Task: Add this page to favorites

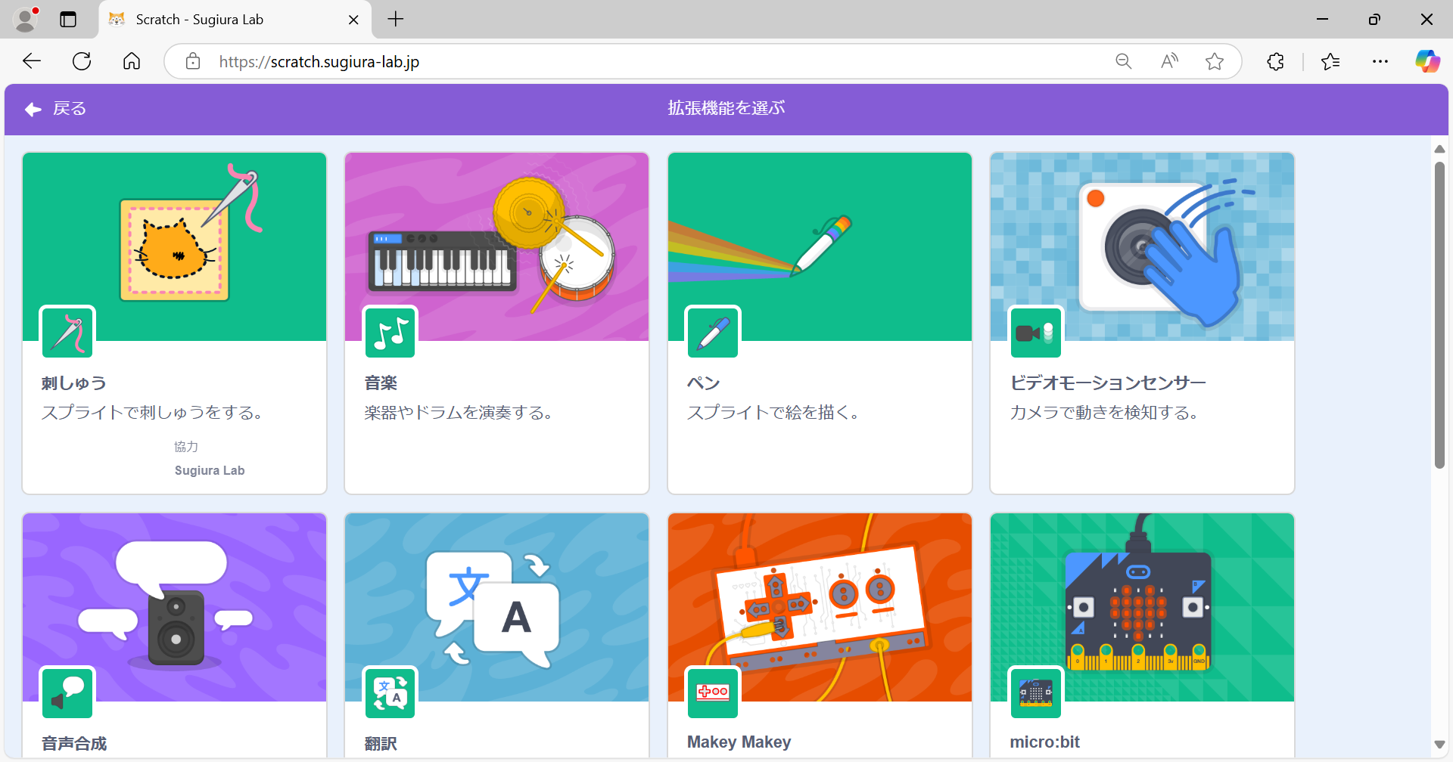Action: coord(1215,61)
